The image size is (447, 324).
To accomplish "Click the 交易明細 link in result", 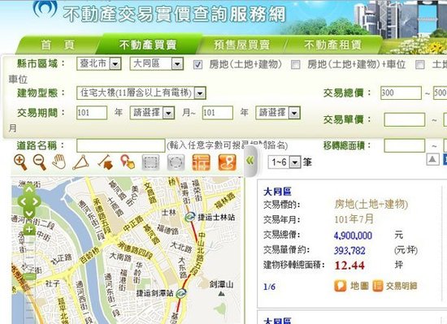I will [401, 286].
